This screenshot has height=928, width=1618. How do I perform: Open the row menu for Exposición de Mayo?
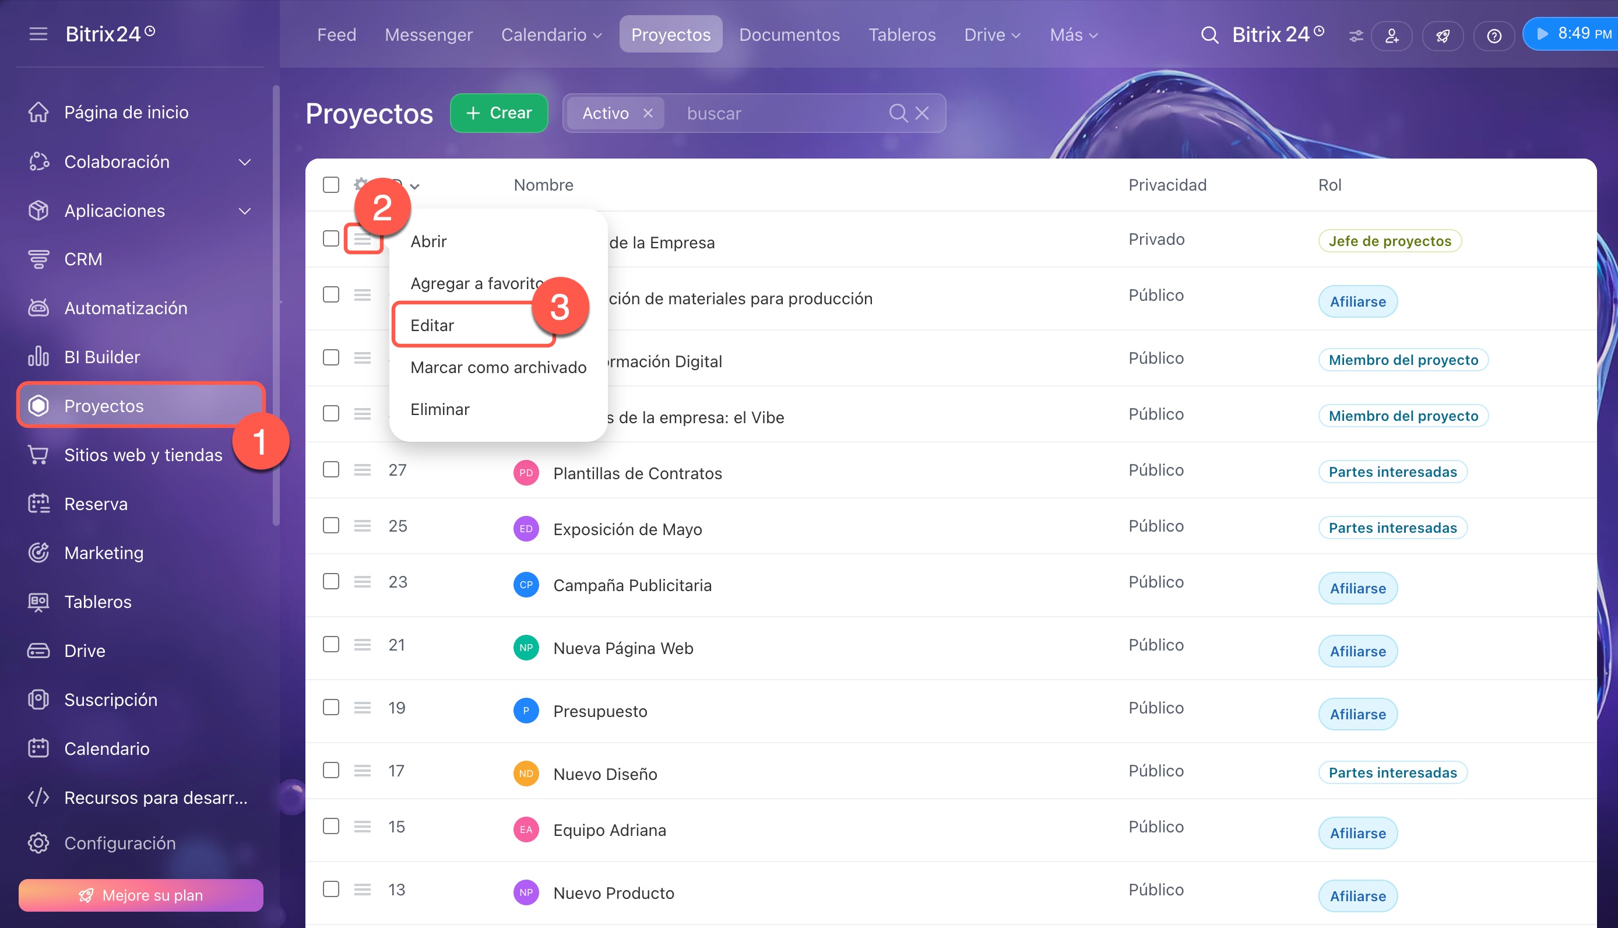tap(363, 526)
